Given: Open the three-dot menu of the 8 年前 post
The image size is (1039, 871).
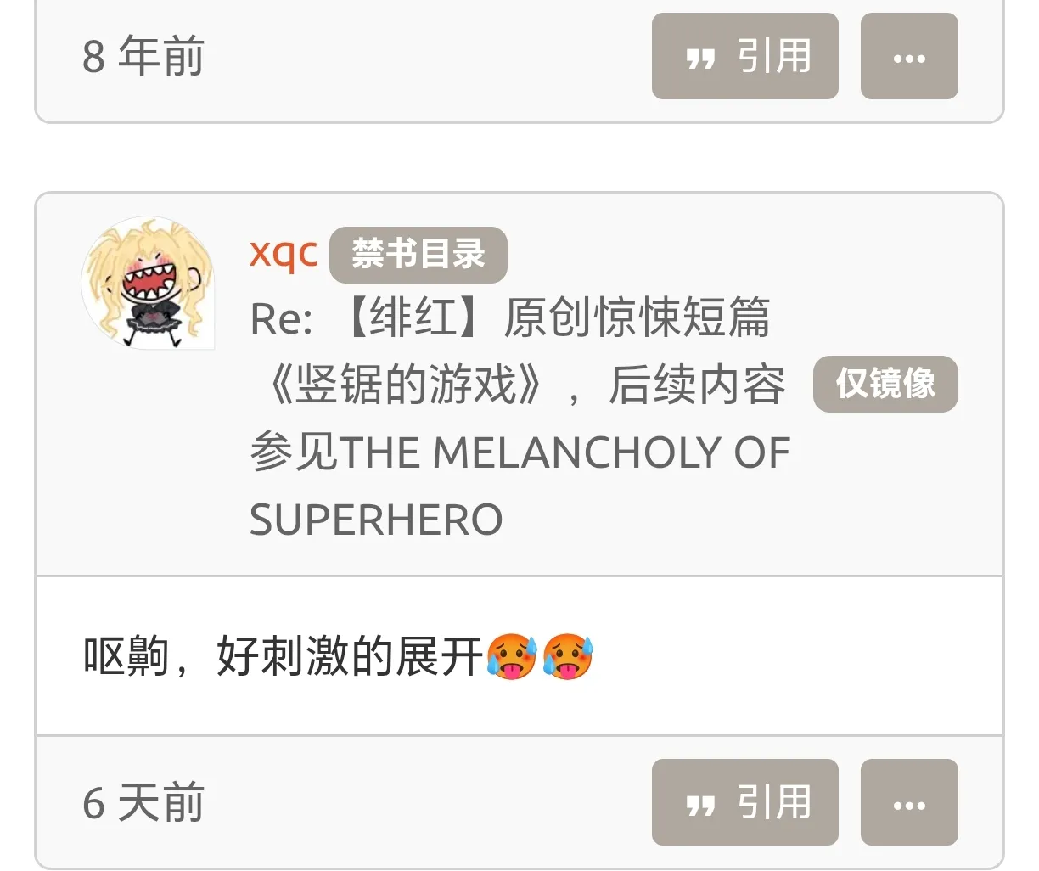Looking at the screenshot, I should [909, 56].
